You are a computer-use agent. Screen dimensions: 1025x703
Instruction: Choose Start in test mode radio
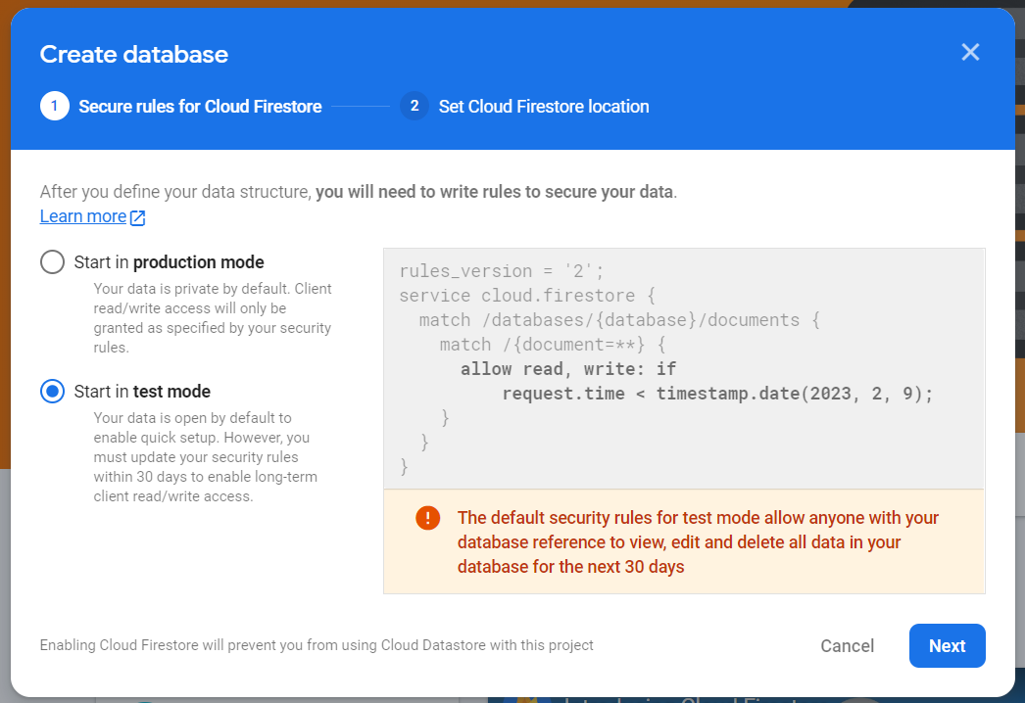pyautogui.click(x=52, y=392)
